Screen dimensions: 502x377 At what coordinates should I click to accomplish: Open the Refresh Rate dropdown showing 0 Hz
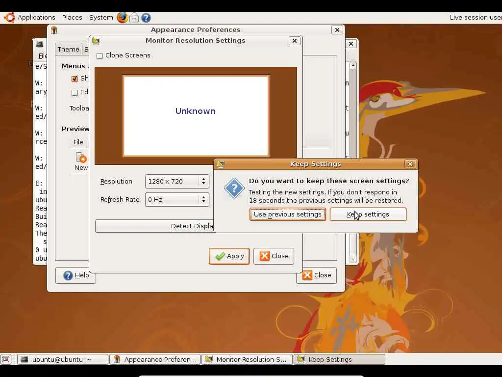pos(177,199)
